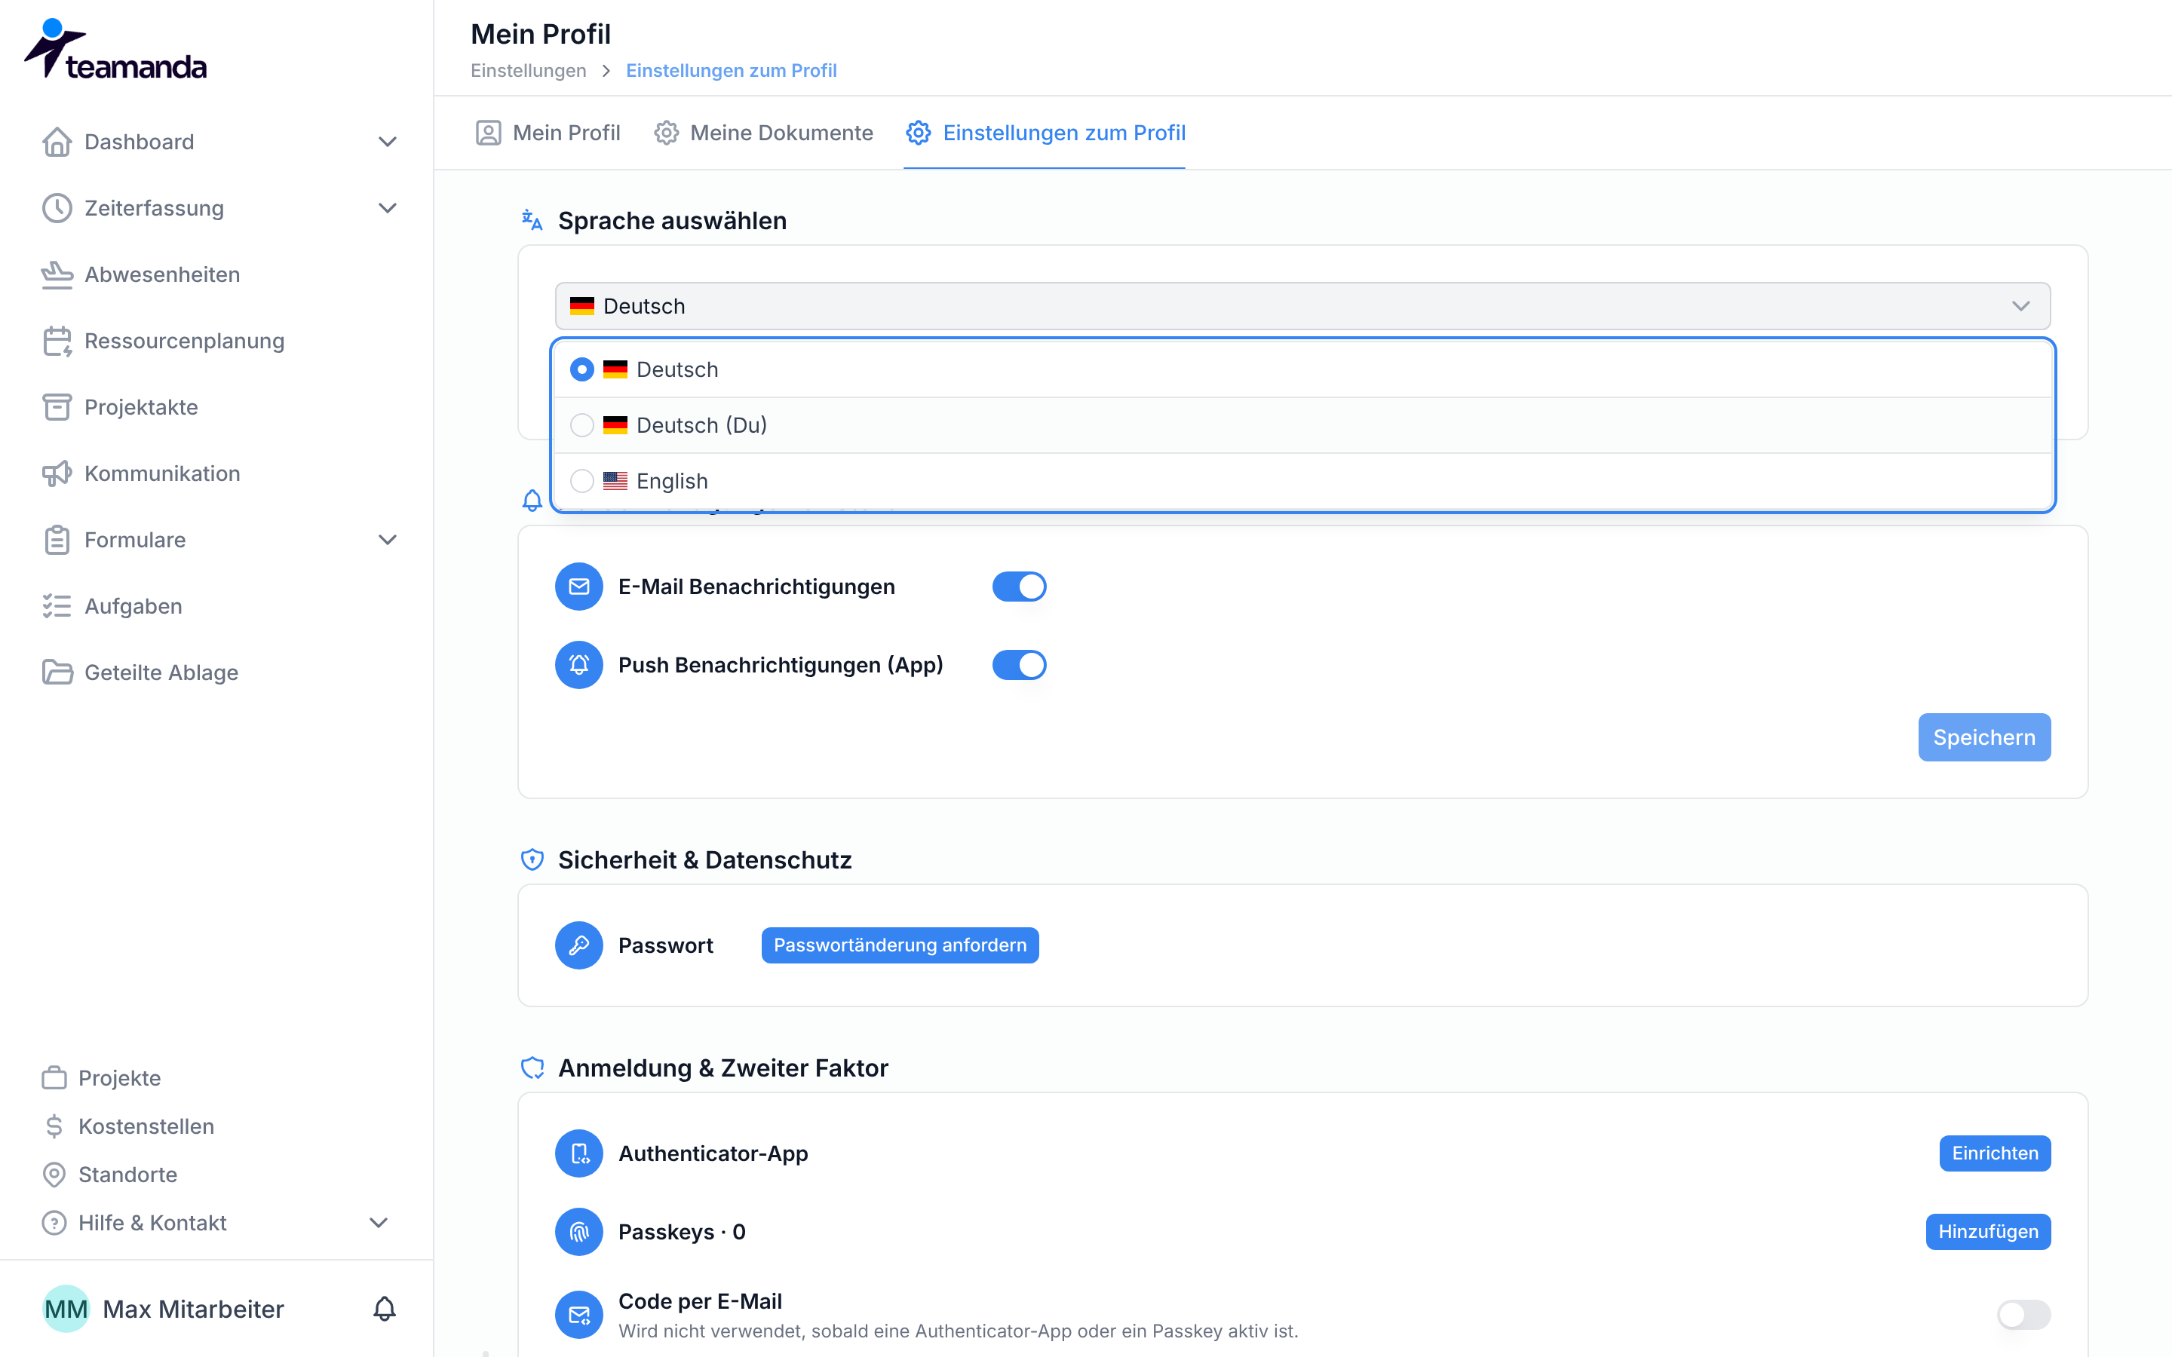Click Einstellungen breadcrumb link
2172x1357 pixels.
point(528,70)
